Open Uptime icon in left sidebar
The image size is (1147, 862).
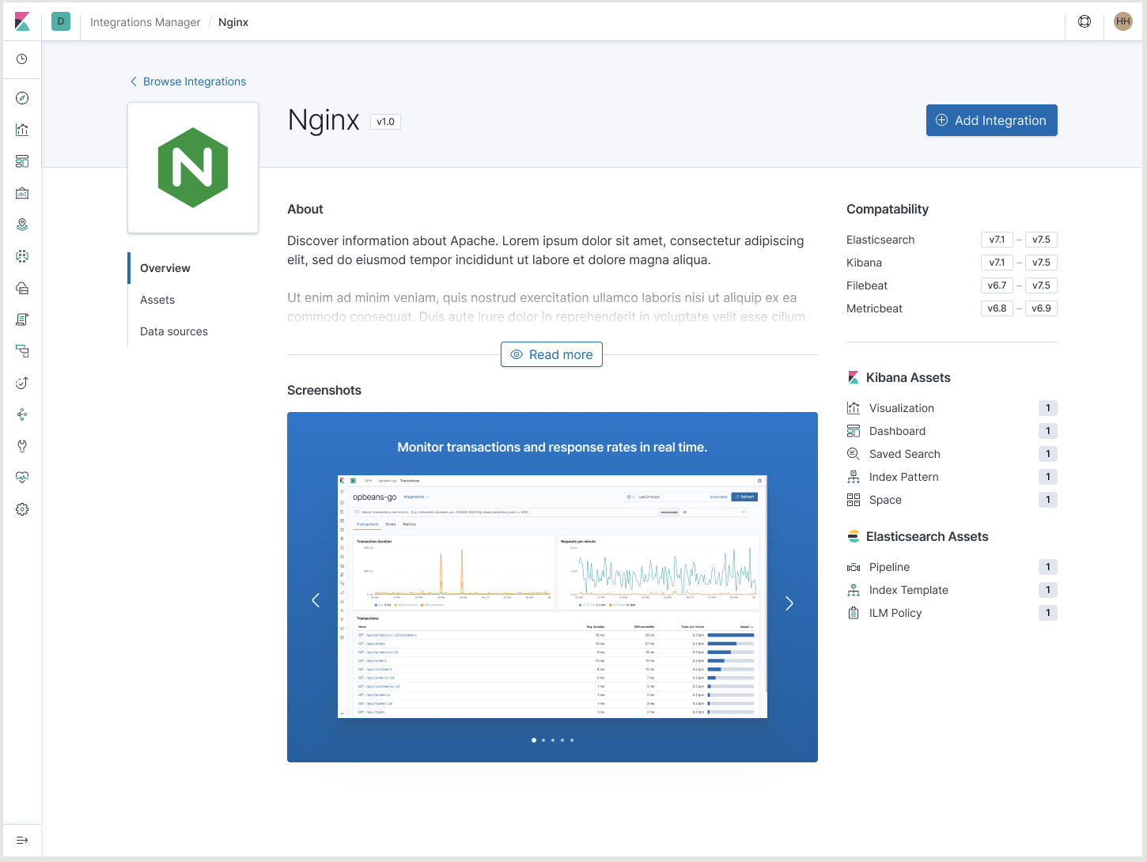22,383
